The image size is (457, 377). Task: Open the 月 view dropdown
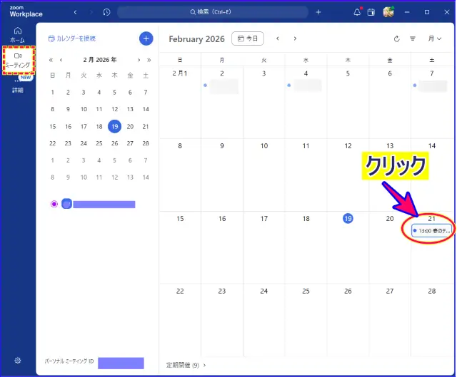(435, 38)
